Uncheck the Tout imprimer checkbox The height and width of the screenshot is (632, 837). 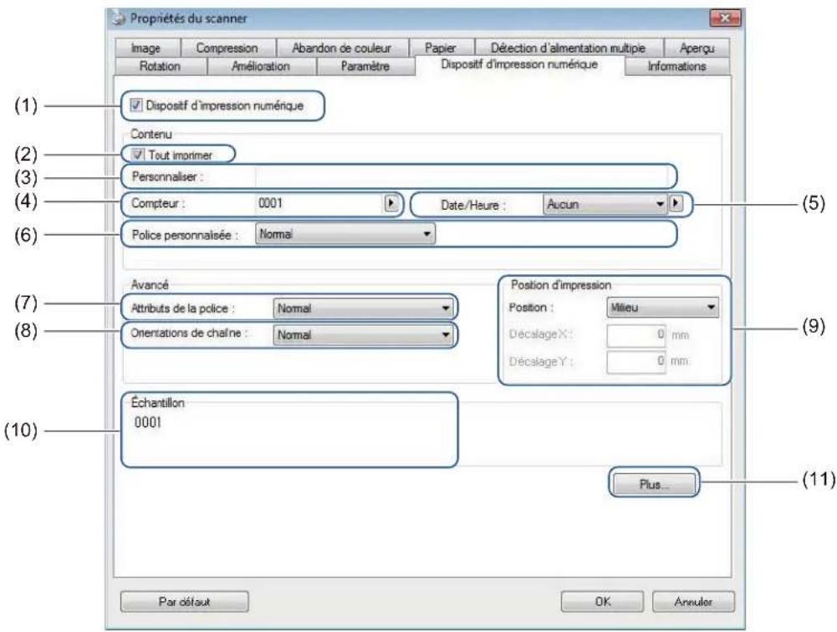[x=138, y=155]
